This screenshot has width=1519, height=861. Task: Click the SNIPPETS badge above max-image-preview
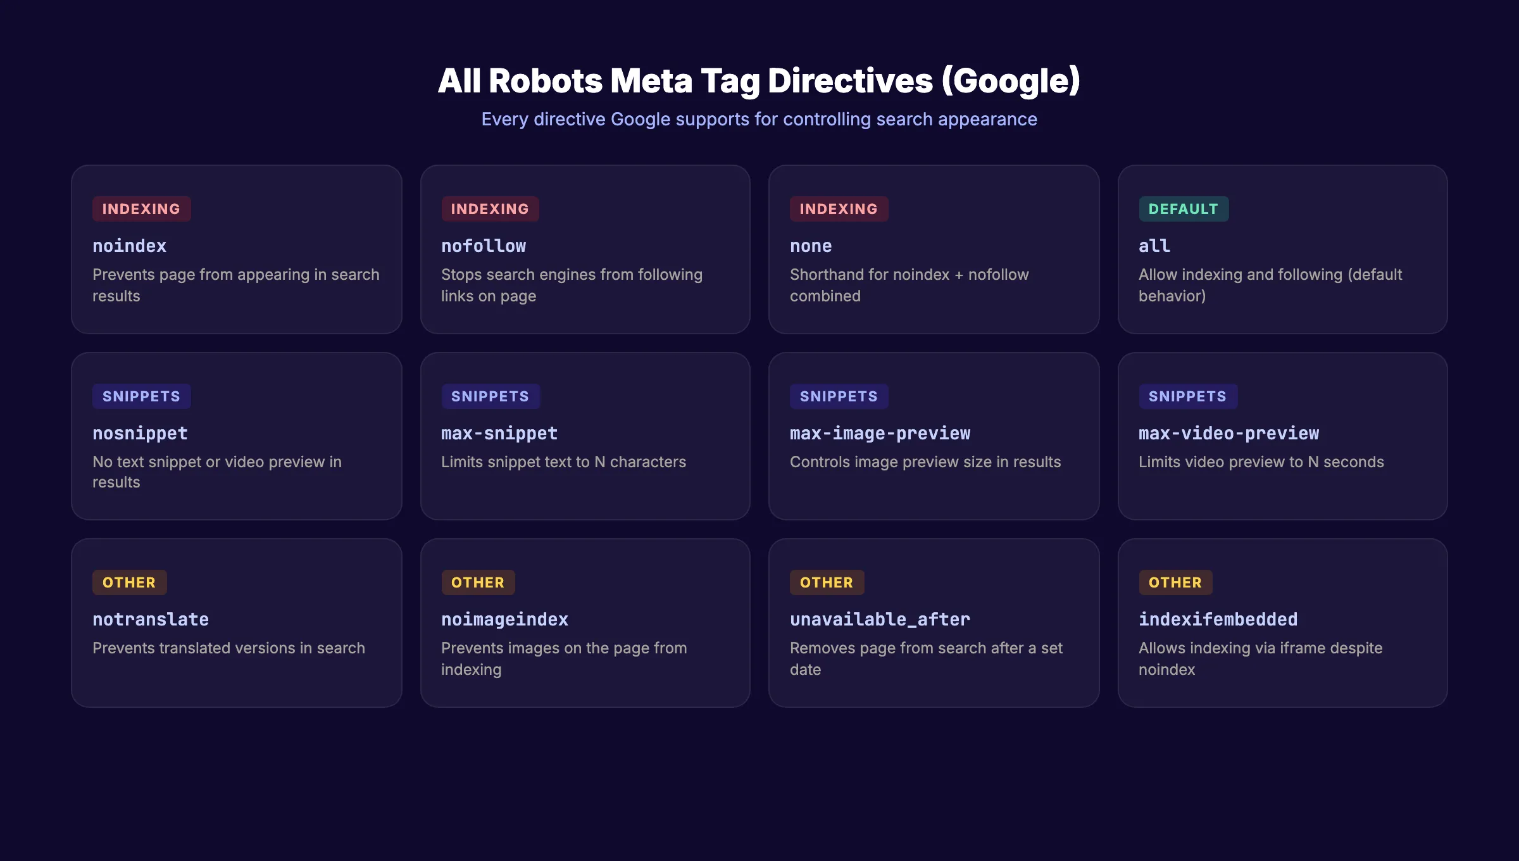(839, 396)
